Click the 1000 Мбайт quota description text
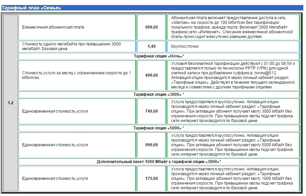 (232, 179)
